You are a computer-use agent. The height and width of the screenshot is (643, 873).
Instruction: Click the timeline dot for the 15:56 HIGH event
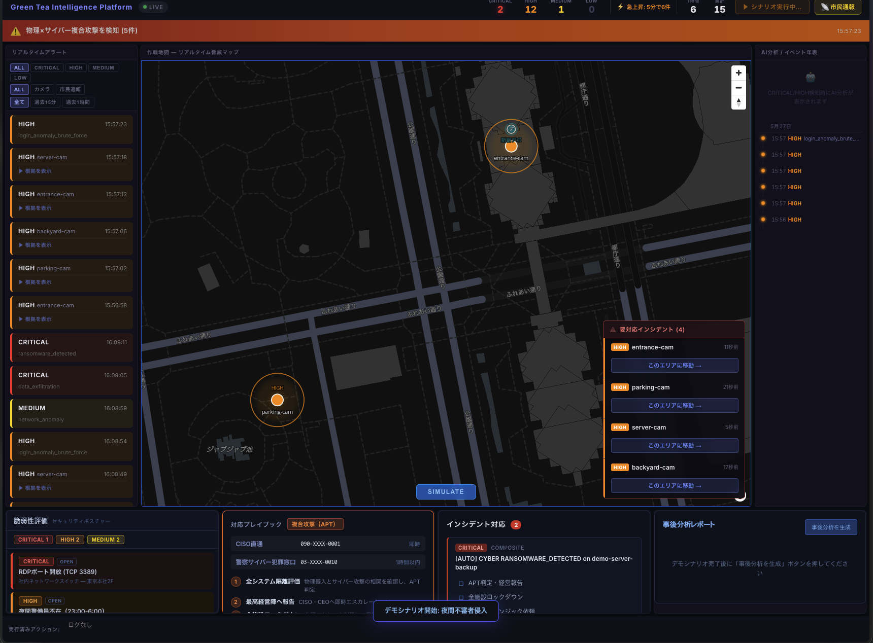pos(763,220)
